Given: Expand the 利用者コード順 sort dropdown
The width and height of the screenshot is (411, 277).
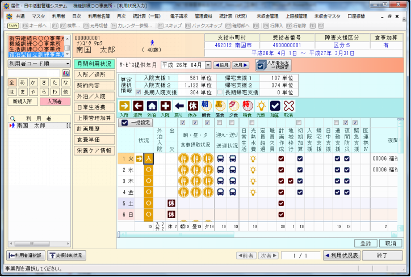Looking at the screenshot, I should pos(68,64).
